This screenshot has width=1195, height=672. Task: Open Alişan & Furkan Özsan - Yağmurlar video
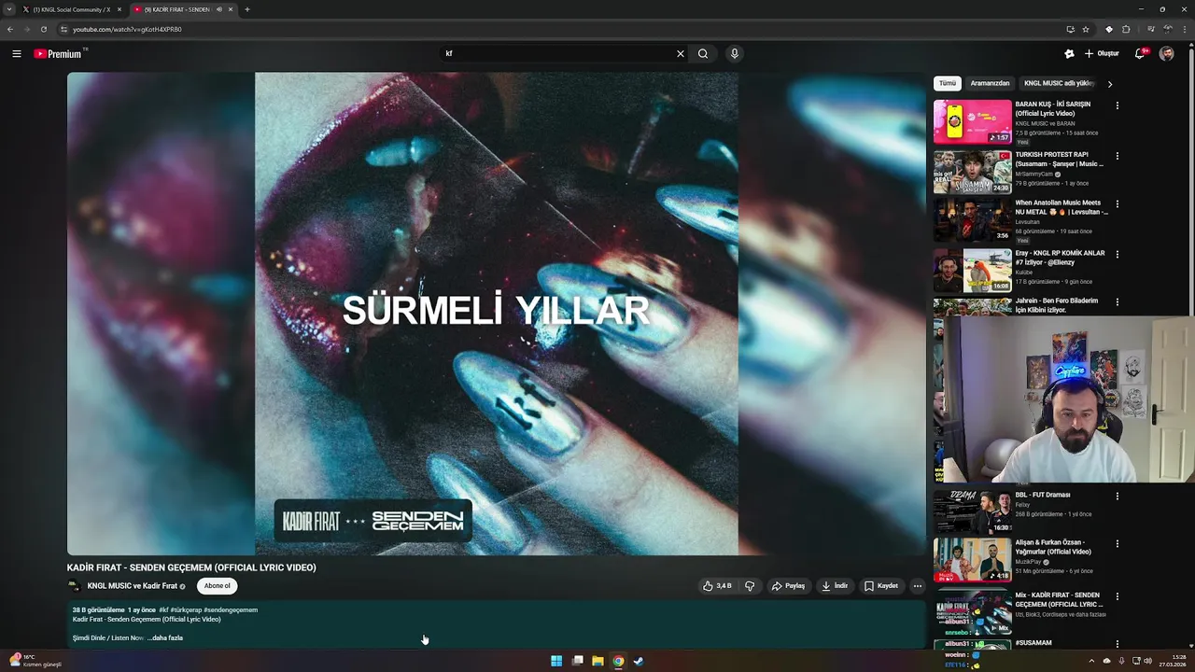point(972,560)
